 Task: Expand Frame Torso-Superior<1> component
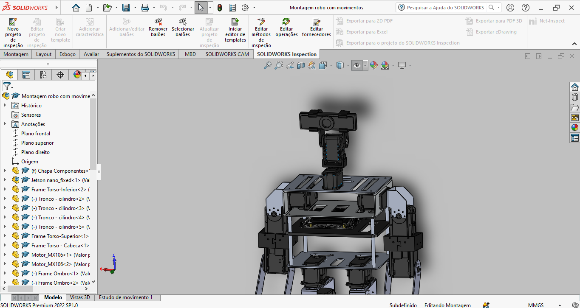5,236
